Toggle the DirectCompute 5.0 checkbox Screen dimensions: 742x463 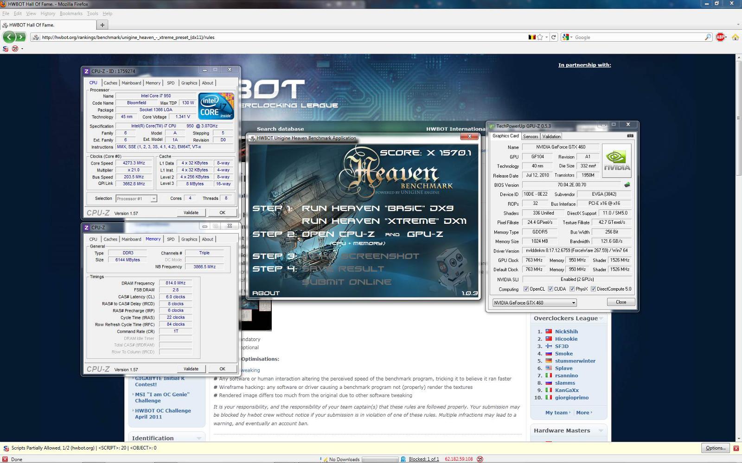[x=593, y=289]
